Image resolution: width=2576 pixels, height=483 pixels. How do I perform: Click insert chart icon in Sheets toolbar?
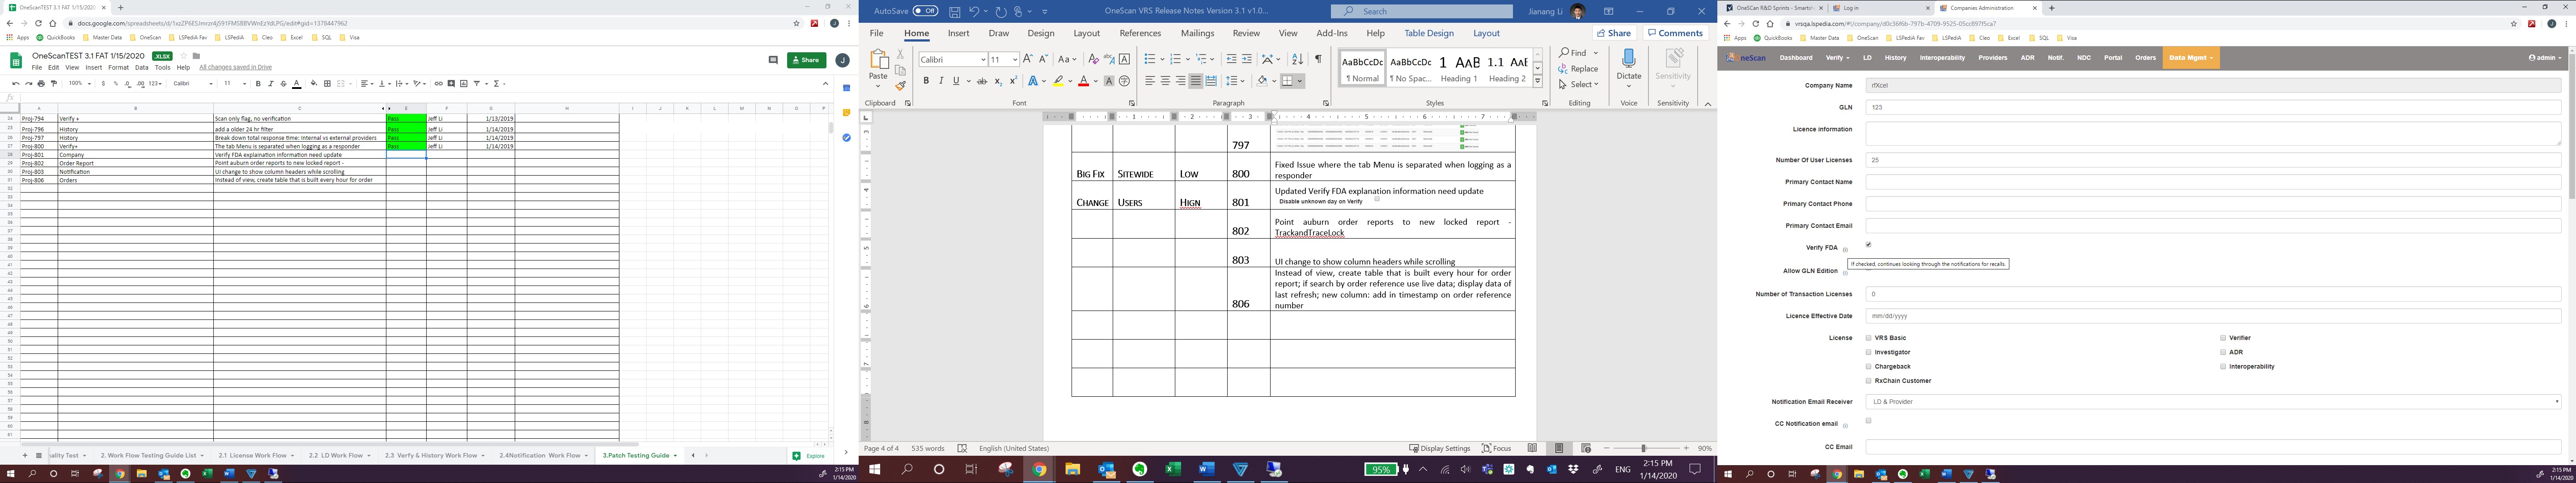point(464,84)
